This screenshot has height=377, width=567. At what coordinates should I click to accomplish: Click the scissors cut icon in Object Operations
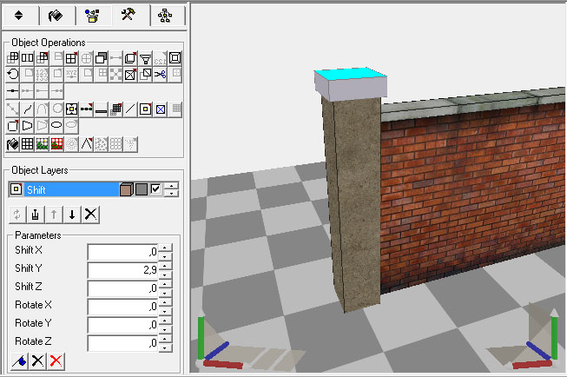(x=160, y=74)
